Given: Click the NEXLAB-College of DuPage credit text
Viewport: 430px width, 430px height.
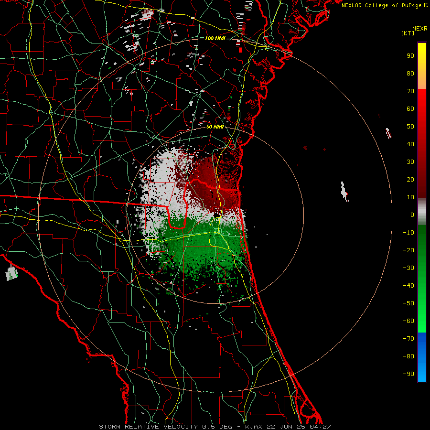Looking at the screenshot, I should pyautogui.click(x=382, y=5).
